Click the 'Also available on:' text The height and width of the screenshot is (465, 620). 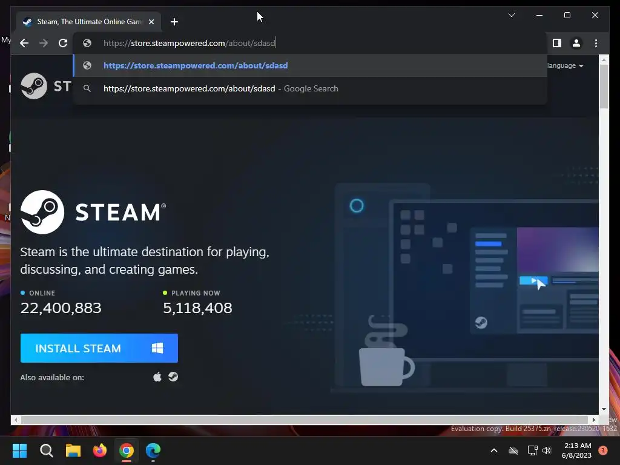[x=52, y=378]
